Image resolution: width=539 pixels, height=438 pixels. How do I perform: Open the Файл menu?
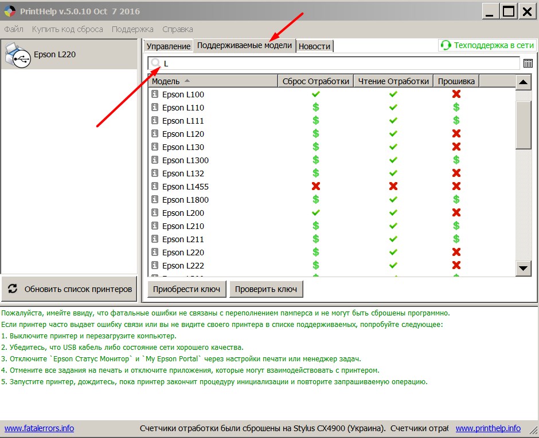point(14,29)
